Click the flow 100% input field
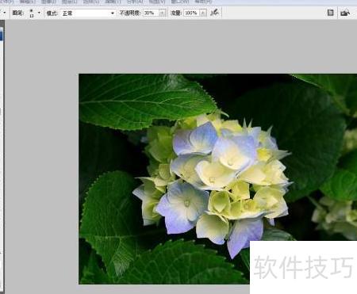Viewport: 357px width, 294px height. click(x=191, y=13)
